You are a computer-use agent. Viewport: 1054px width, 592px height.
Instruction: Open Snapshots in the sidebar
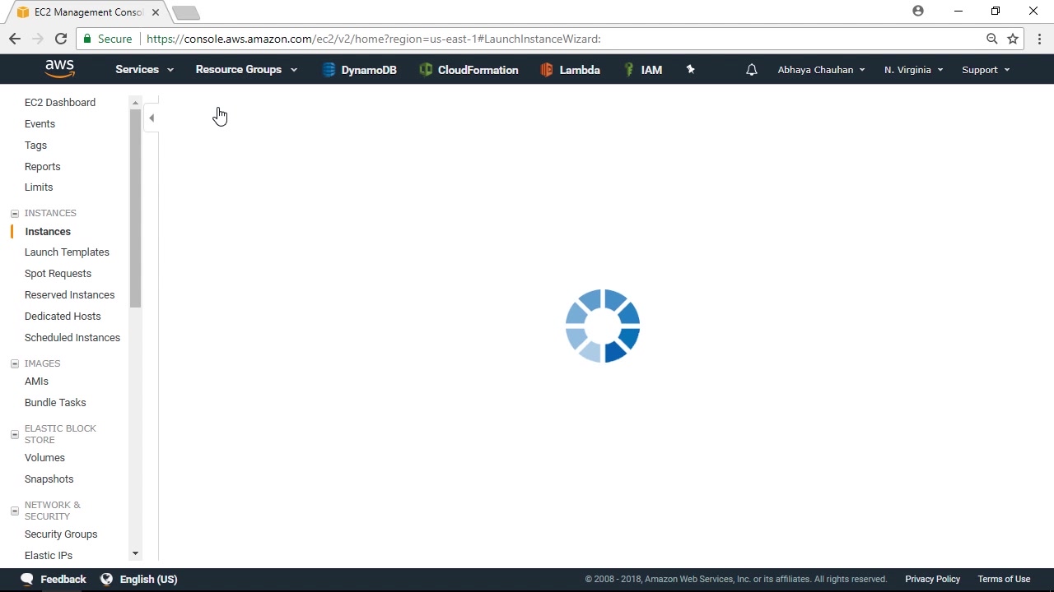click(x=49, y=479)
